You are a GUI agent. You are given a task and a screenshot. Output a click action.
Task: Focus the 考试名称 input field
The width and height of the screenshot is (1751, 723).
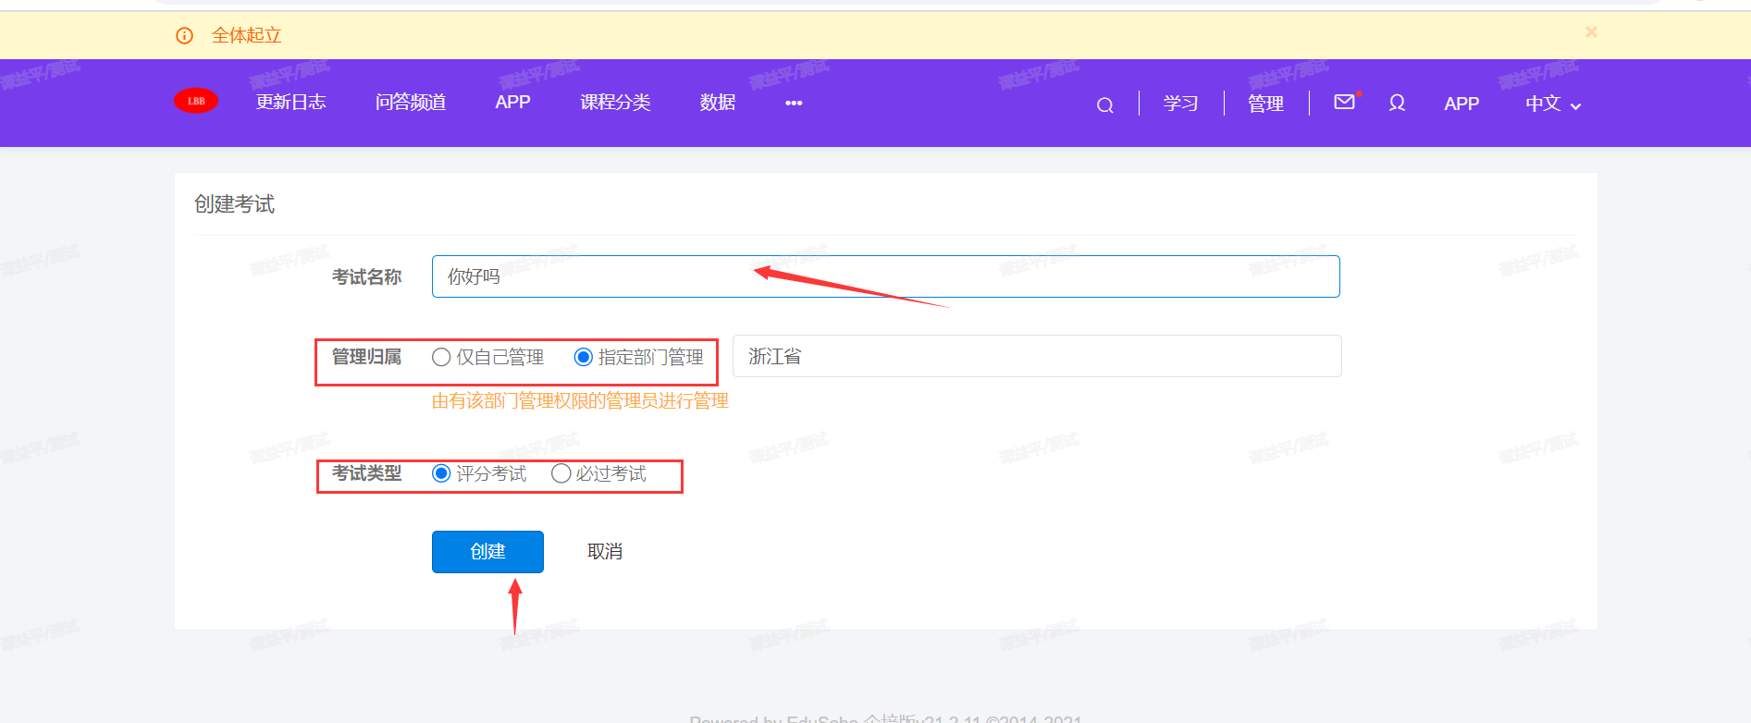coord(885,276)
